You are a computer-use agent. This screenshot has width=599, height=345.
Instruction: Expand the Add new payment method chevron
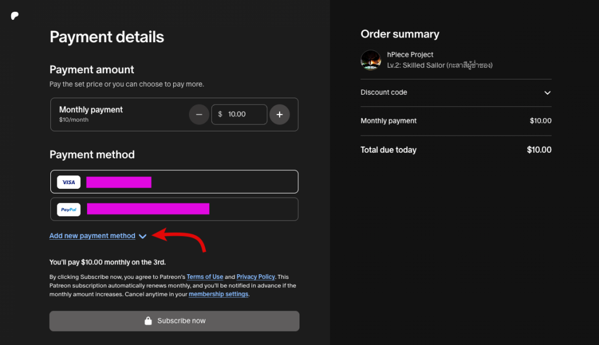pyautogui.click(x=143, y=236)
